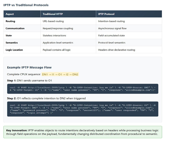Screen dimensions: 170x141
Task: Select the 'Aspect' column header
Action: (x=10, y=14)
